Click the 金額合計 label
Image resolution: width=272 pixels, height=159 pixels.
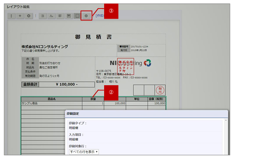pyautogui.click(x=30, y=84)
